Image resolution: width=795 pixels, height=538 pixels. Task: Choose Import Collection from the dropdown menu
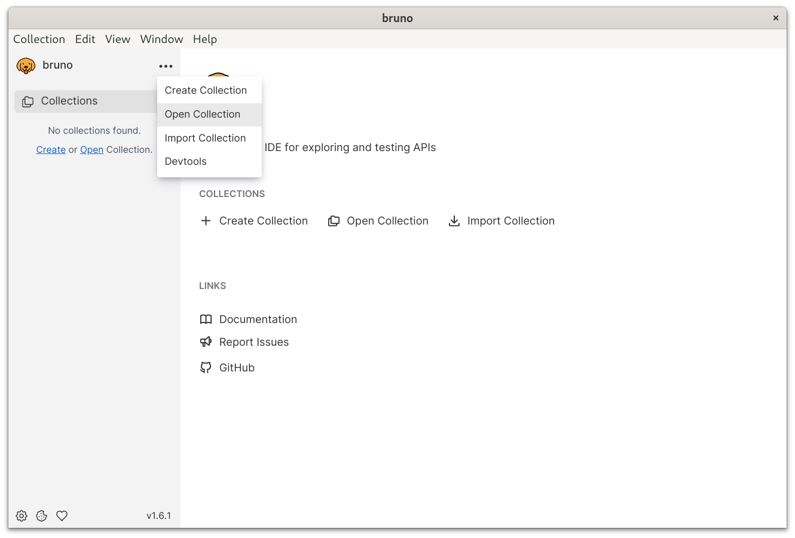(x=209, y=139)
